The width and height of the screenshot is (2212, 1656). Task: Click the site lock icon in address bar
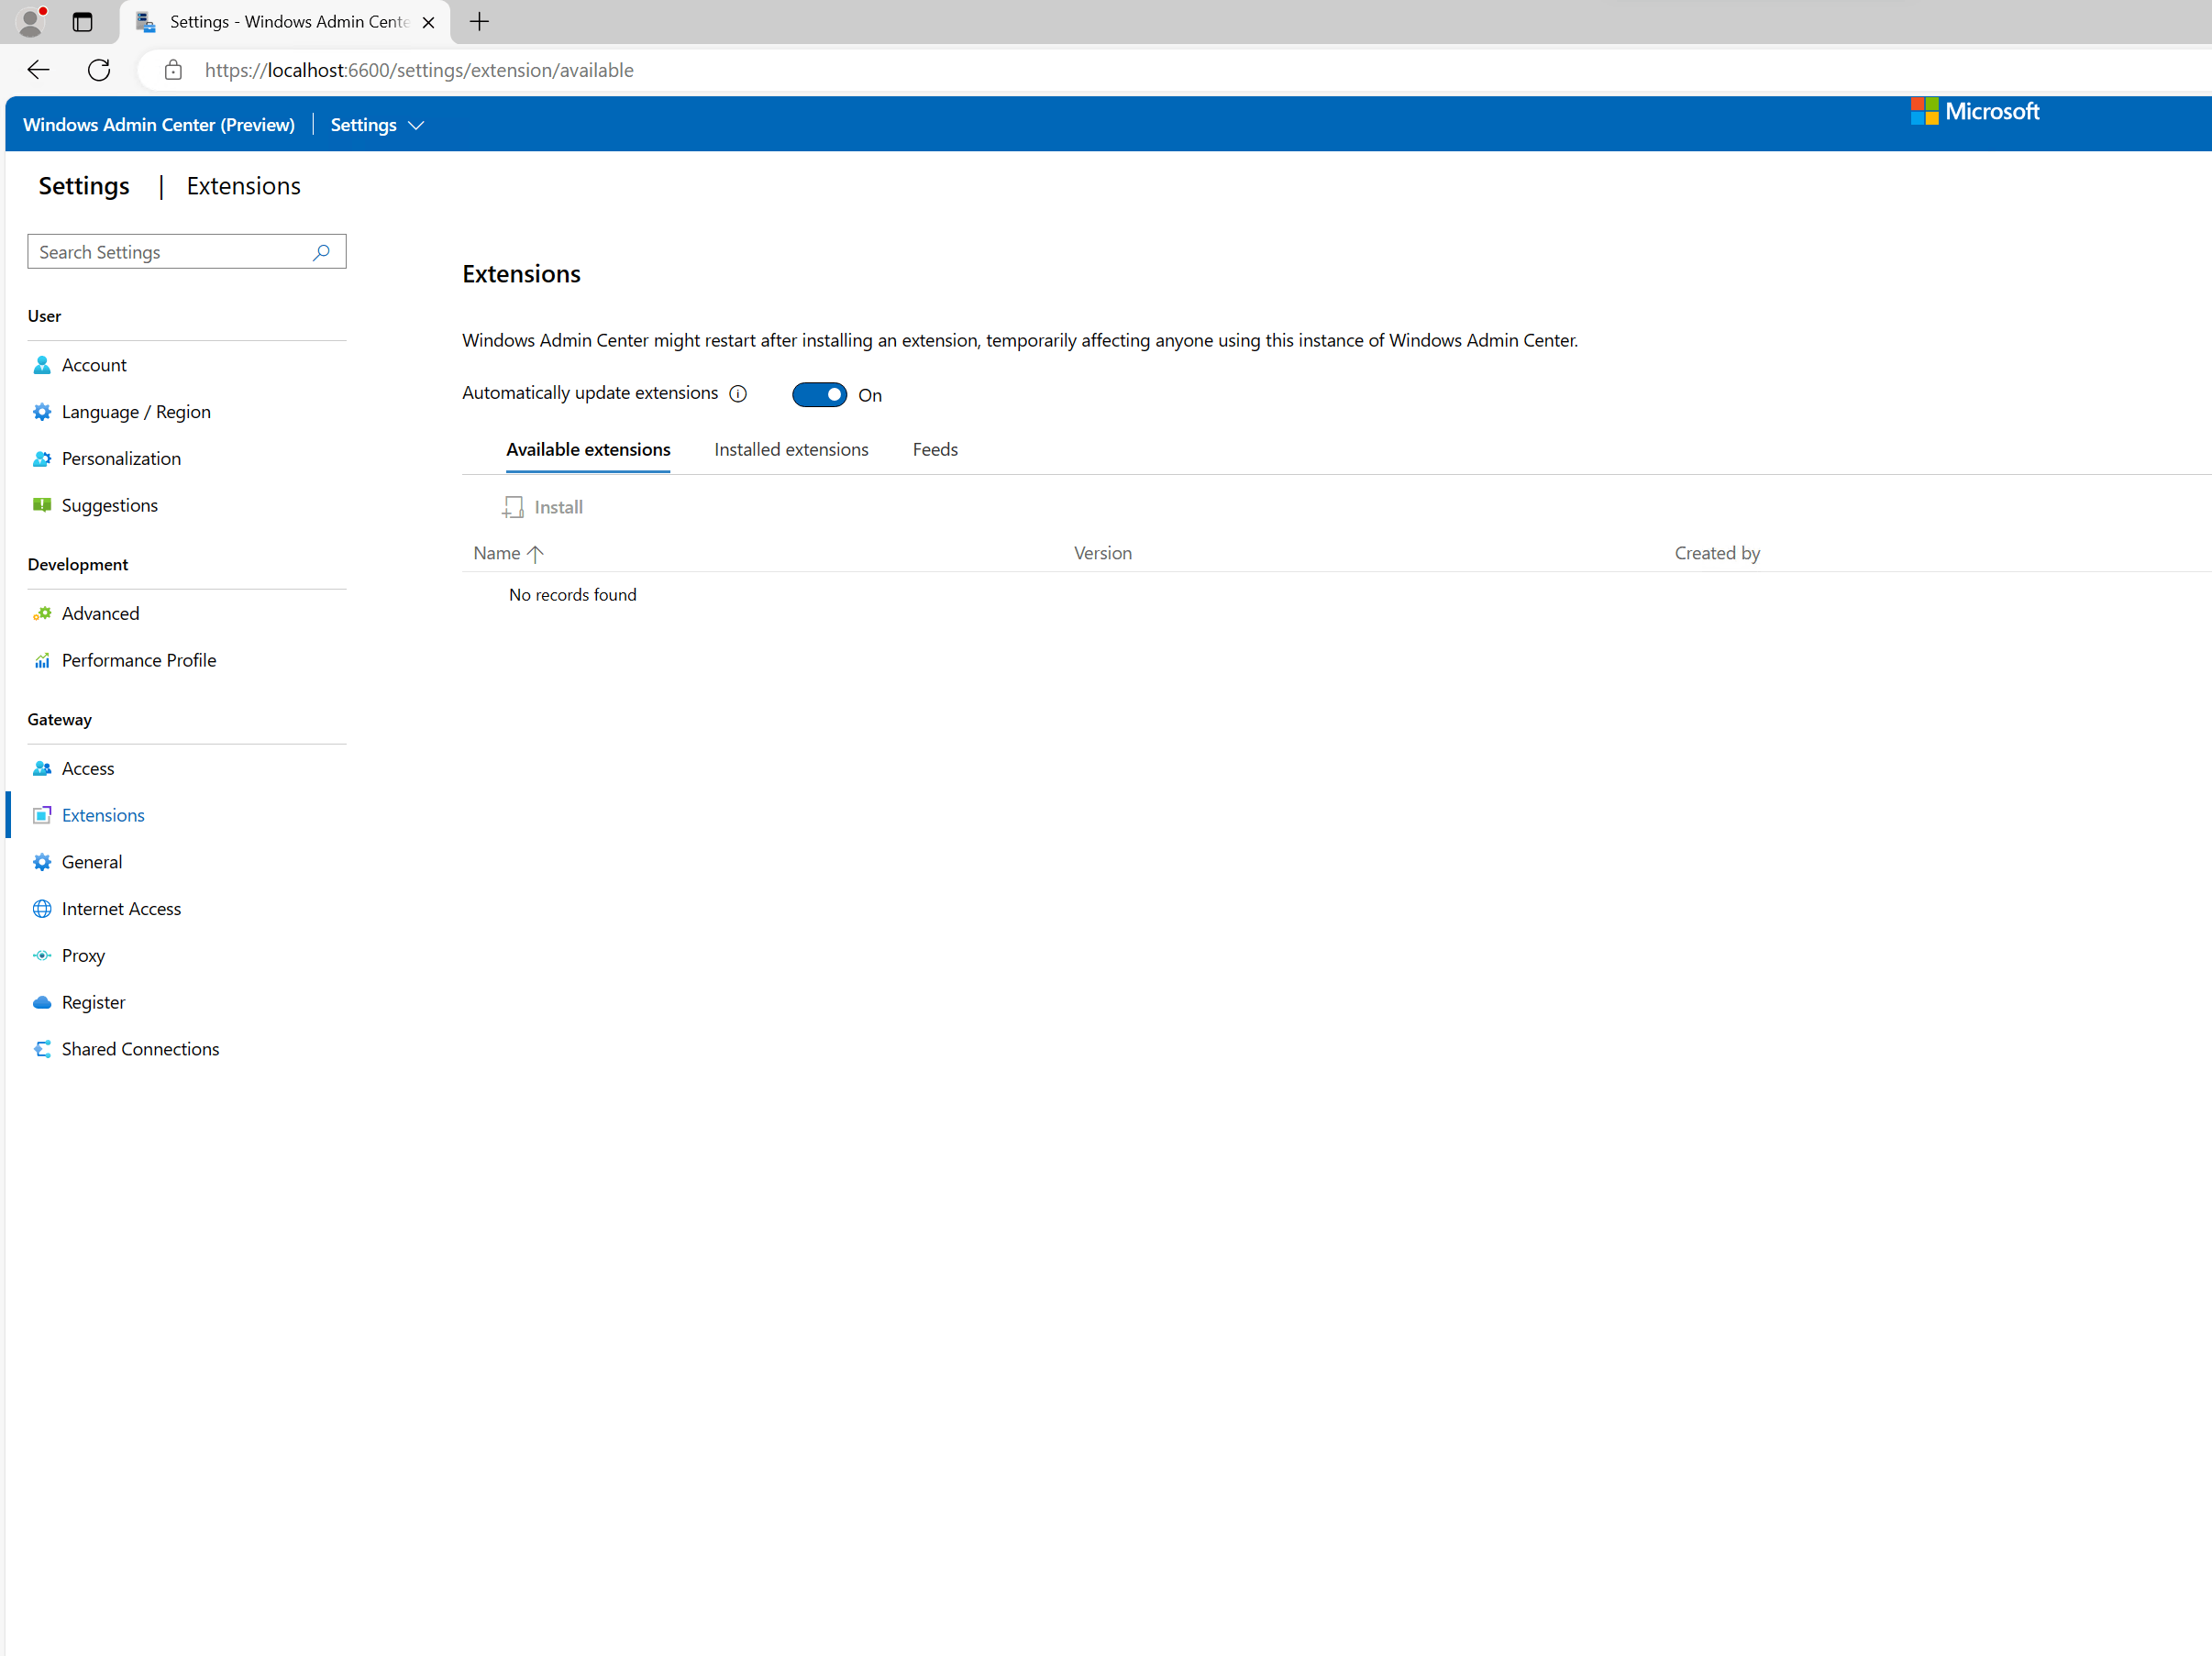(x=173, y=70)
